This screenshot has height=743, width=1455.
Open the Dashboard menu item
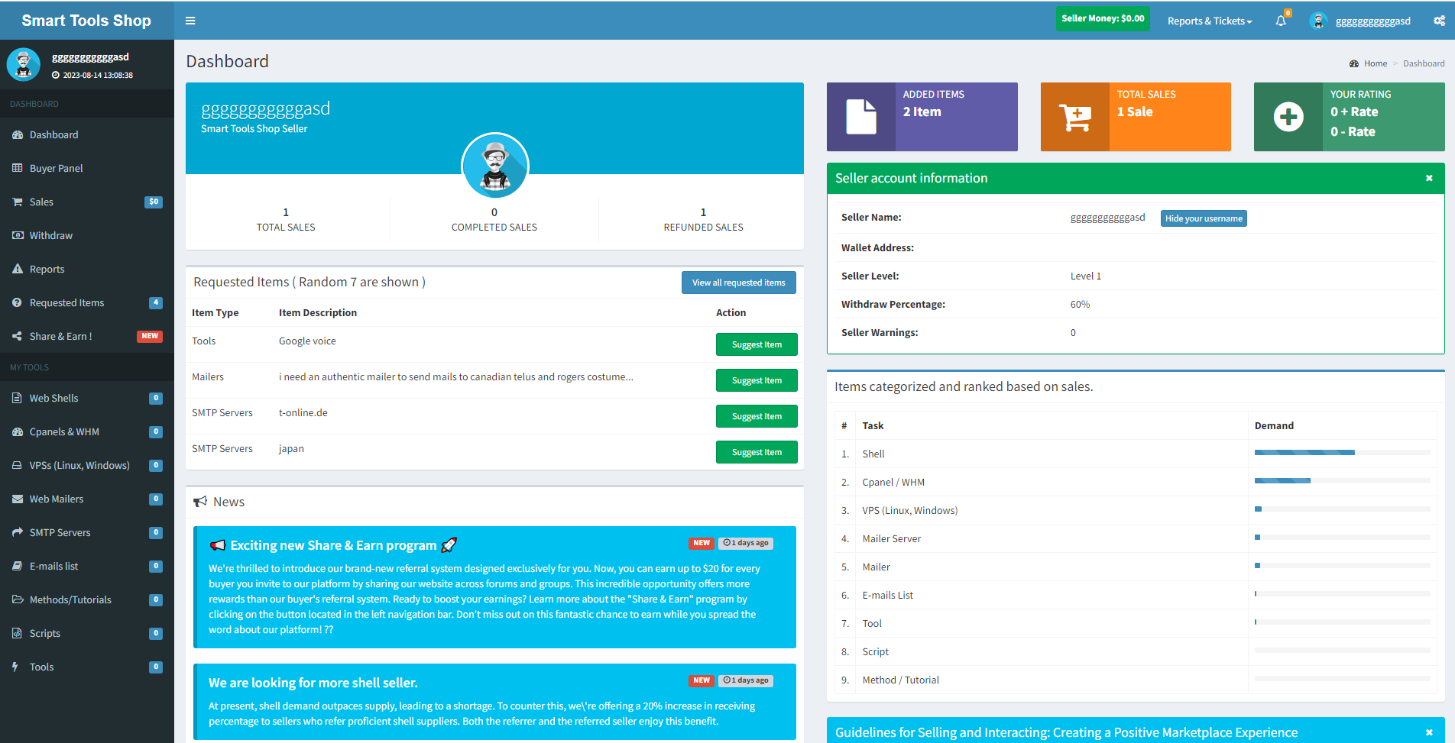pos(87,134)
